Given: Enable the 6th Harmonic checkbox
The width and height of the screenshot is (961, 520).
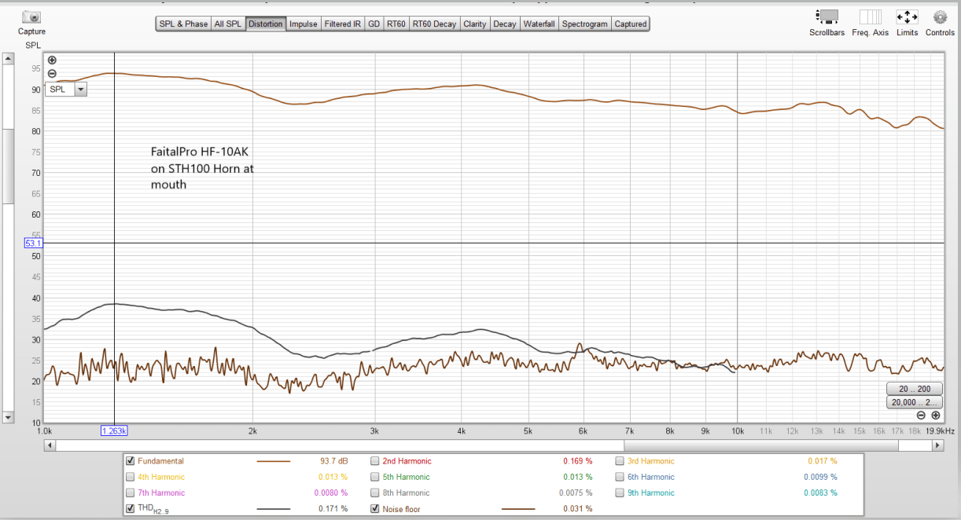Looking at the screenshot, I should coord(620,477).
